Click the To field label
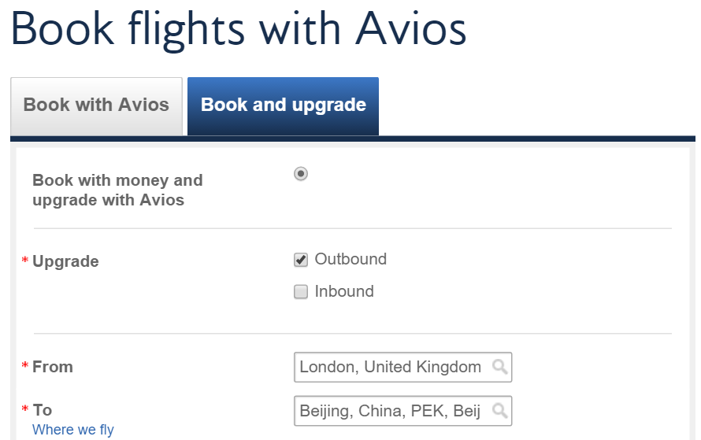The height and width of the screenshot is (440, 701). [43, 410]
